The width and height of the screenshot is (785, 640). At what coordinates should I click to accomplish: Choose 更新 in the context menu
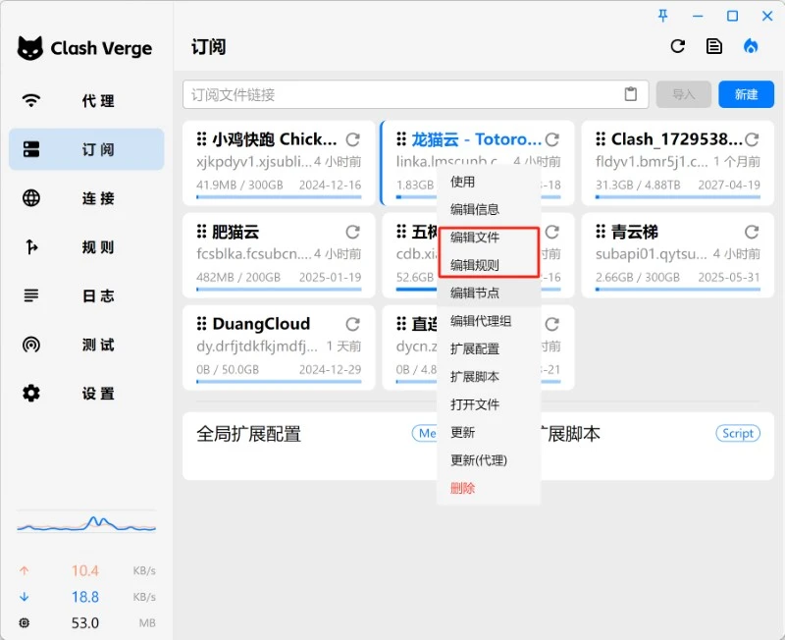pyautogui.click(x=489, y=433)
